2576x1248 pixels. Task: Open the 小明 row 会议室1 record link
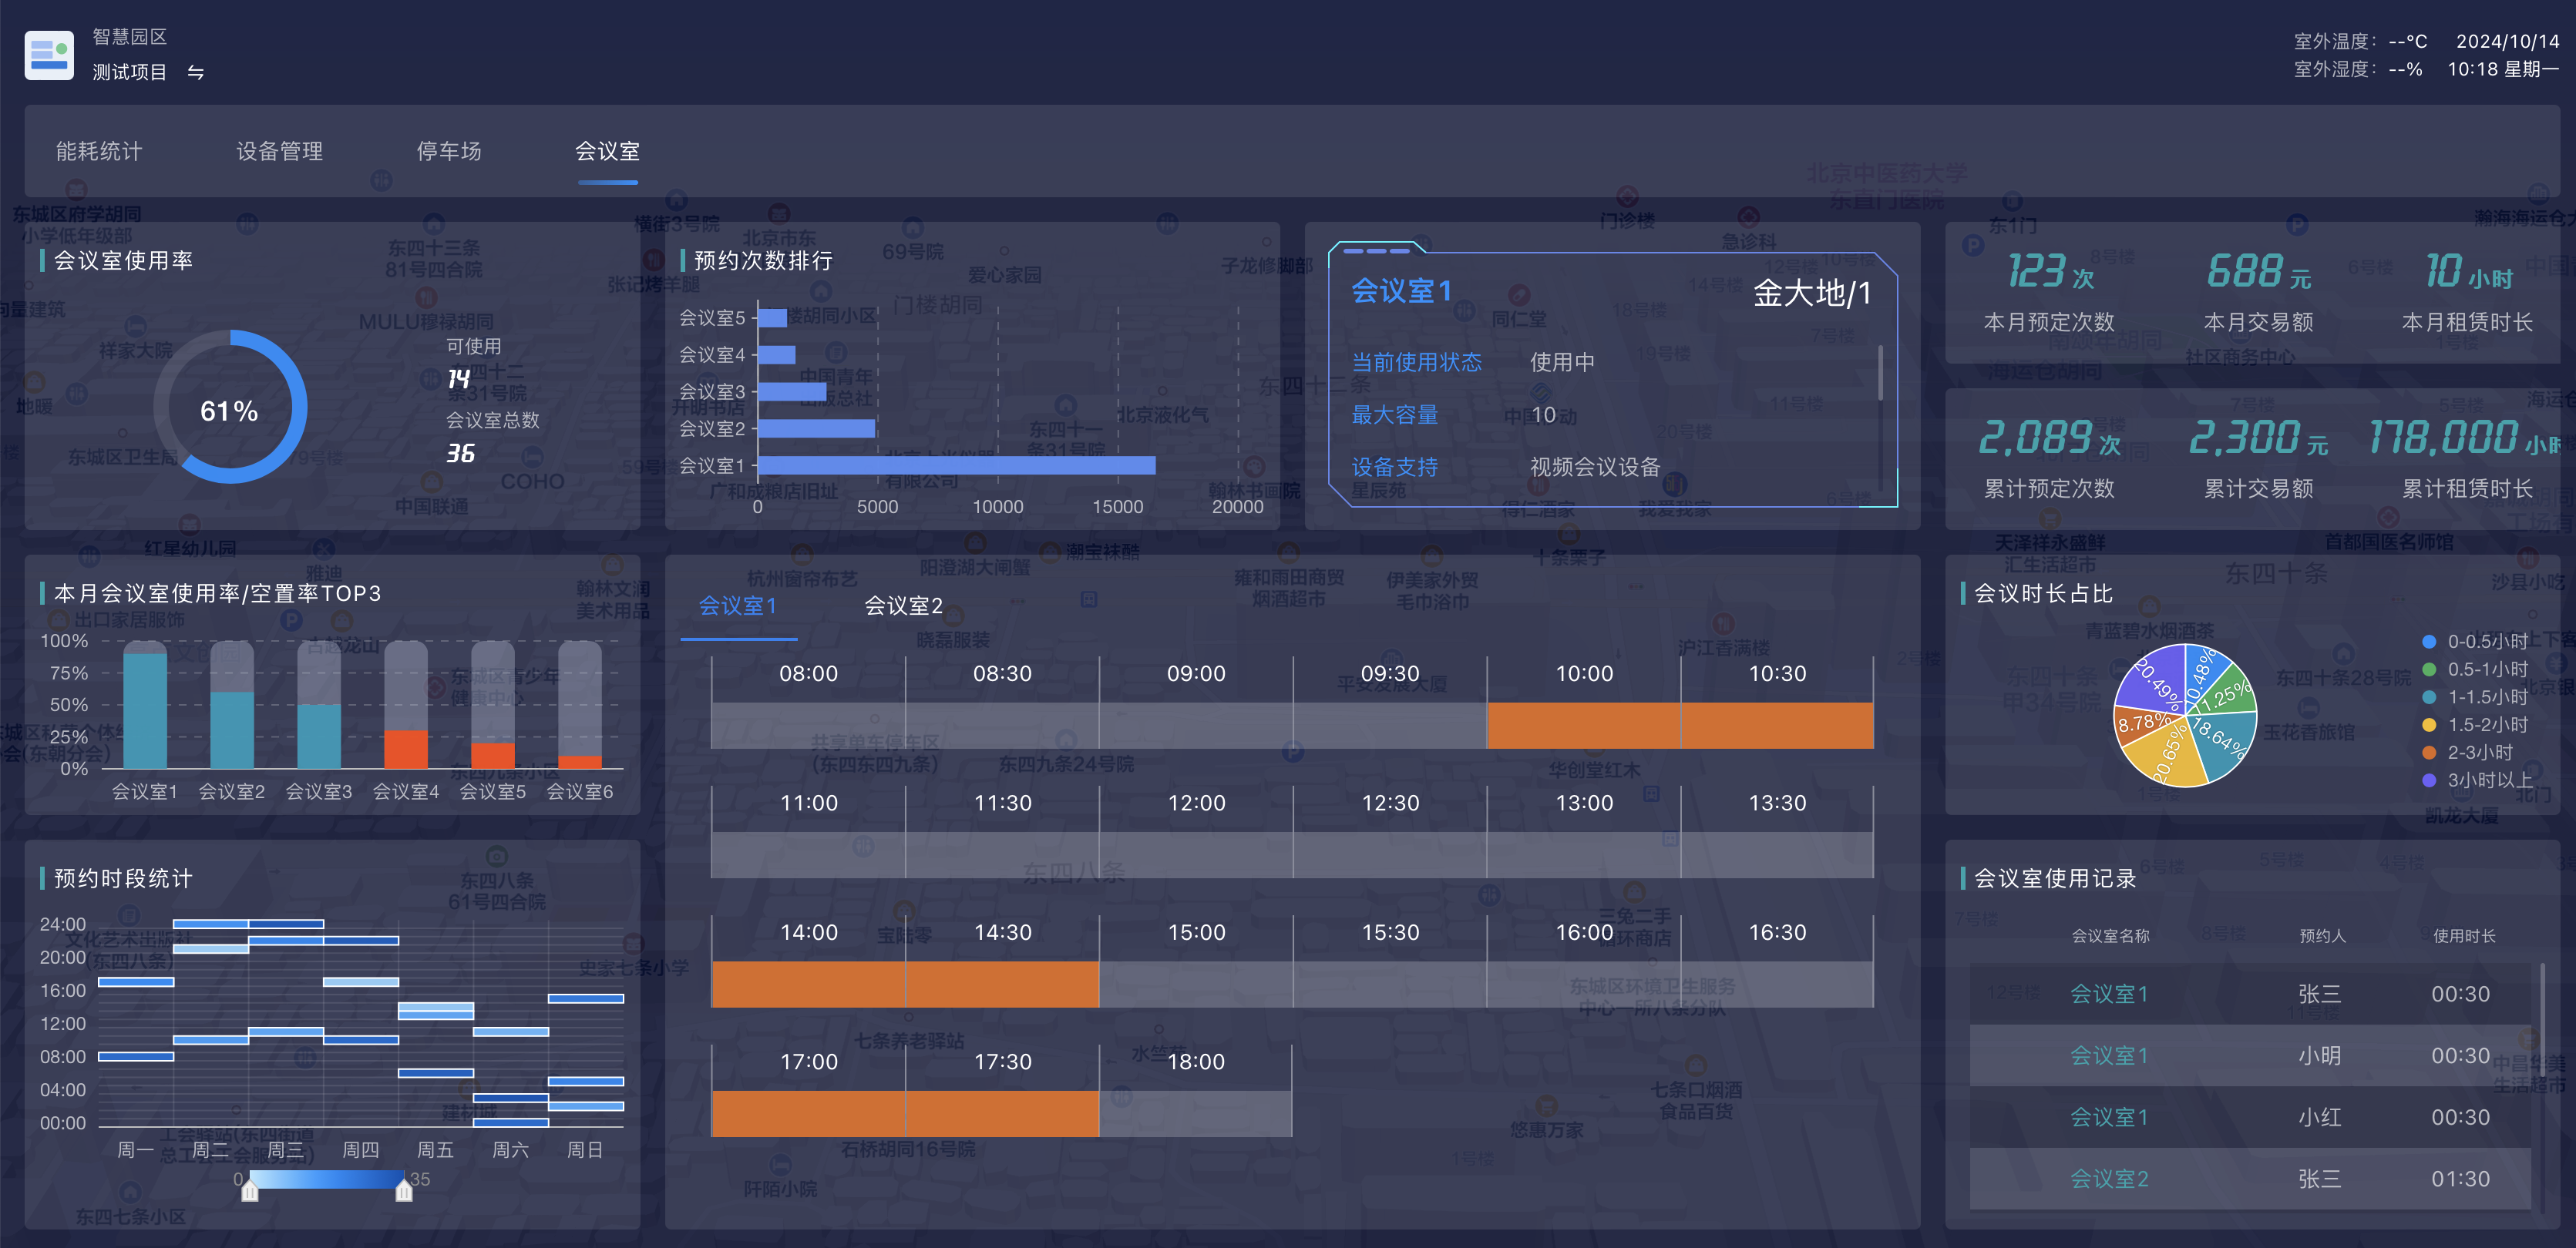(2109, 1056)
